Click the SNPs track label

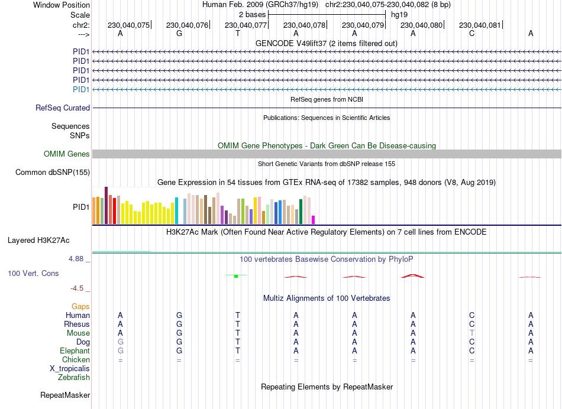pos(80,135)
